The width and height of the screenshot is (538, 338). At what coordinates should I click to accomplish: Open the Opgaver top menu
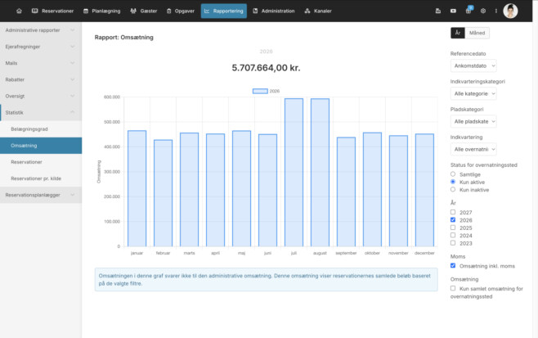pyautogui.click(x=181, y=11)
